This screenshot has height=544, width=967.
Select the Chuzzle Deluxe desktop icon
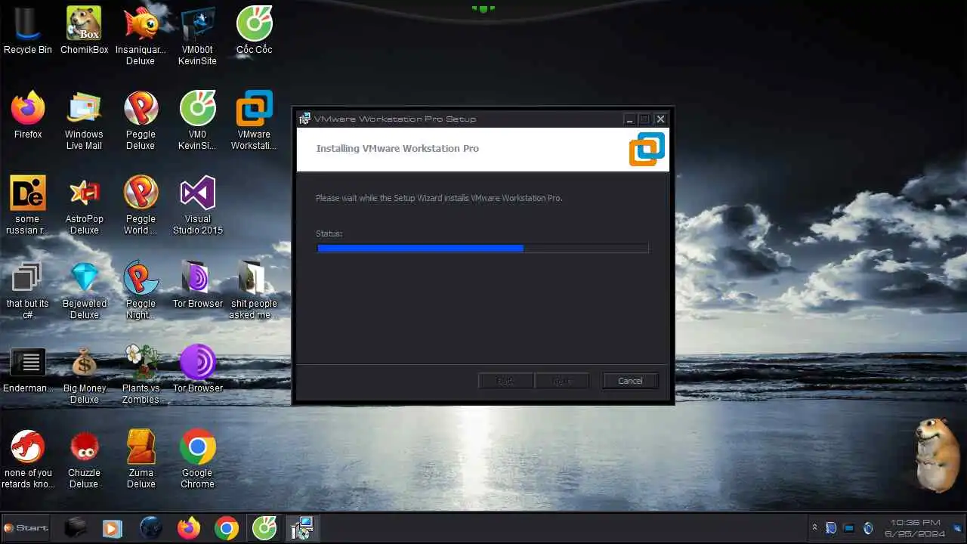[x=84, y=459]
